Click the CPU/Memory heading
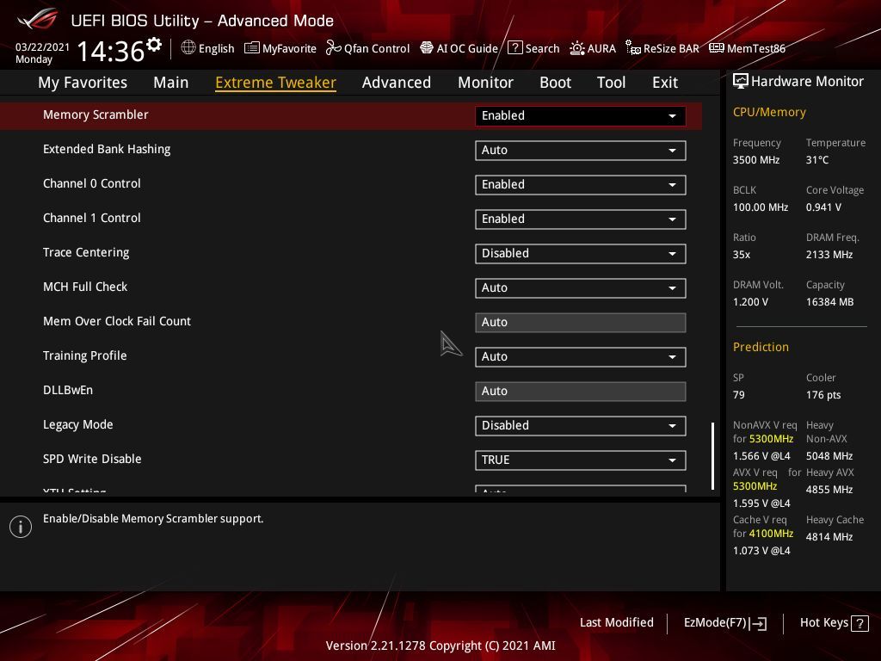Screen dimensions: 881x661 (769, 112)
